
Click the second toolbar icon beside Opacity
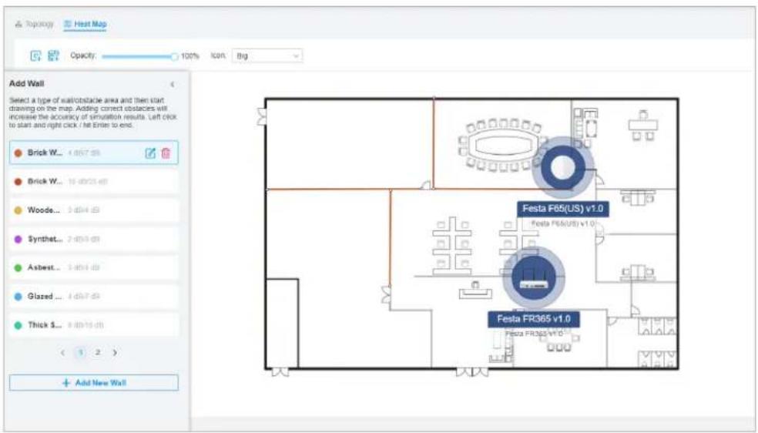53,55
